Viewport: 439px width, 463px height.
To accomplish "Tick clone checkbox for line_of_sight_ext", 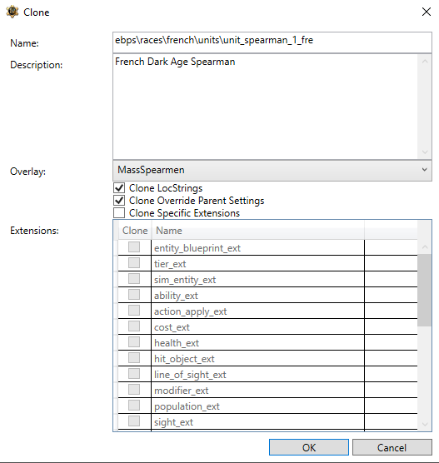I will 134,374.
